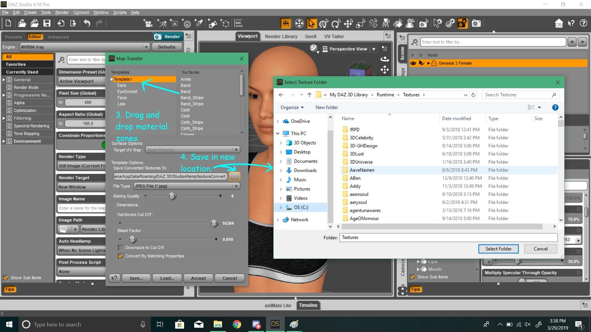Toggle visibility eye of Genesis 3 Female
This screenshot has height=332, width=591.
tap(413, 63)
